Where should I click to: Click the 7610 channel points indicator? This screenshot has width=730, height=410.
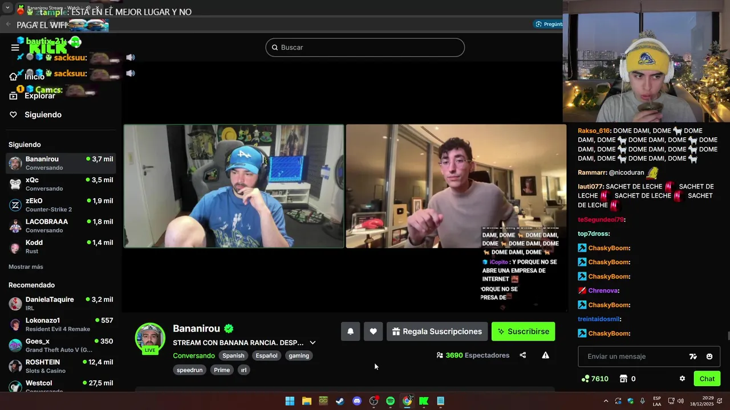tap(595, 379)
